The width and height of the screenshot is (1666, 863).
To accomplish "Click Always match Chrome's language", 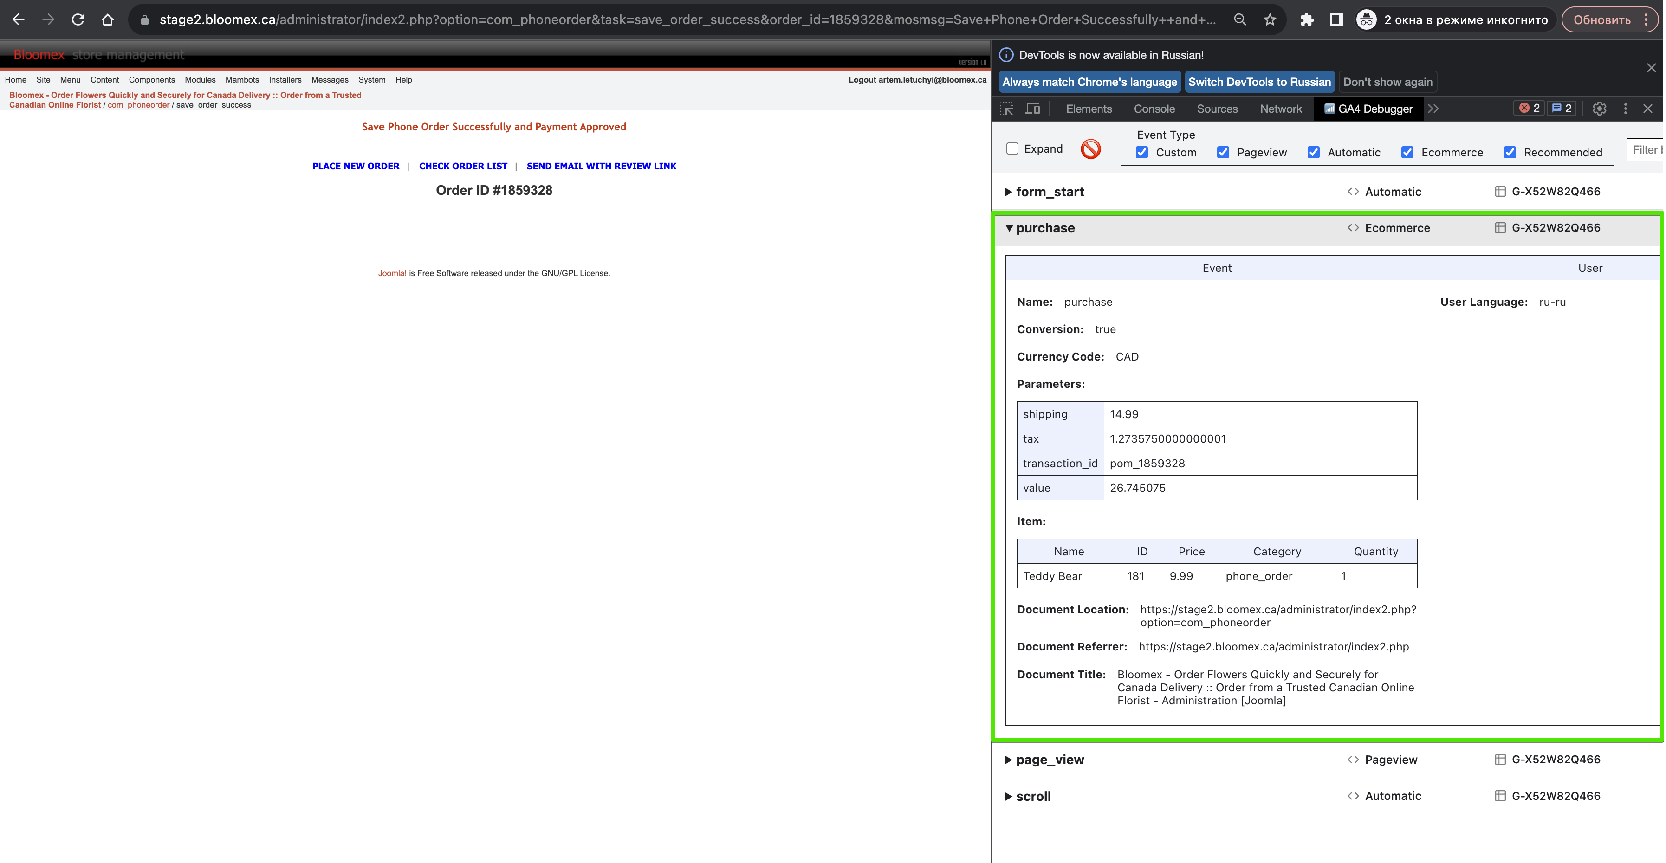I will [1089, 82].
